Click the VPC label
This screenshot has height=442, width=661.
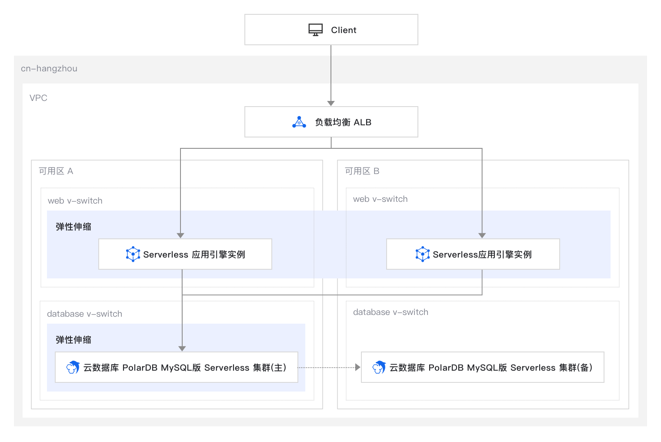38,98
